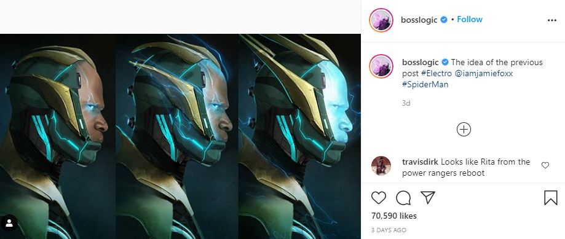
Task: Open the #SpiderMan hashtag
Action: [x=425, y=85]
